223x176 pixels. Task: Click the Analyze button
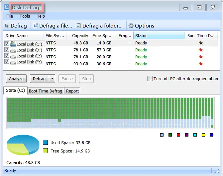point(16,79)
